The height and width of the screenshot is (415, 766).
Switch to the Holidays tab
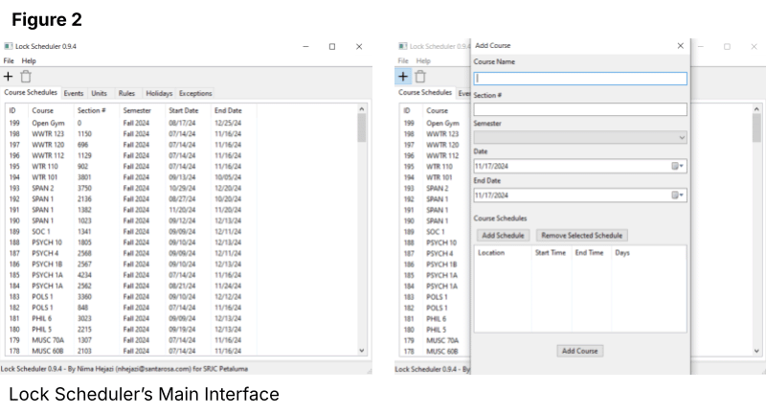pos(159,94)
